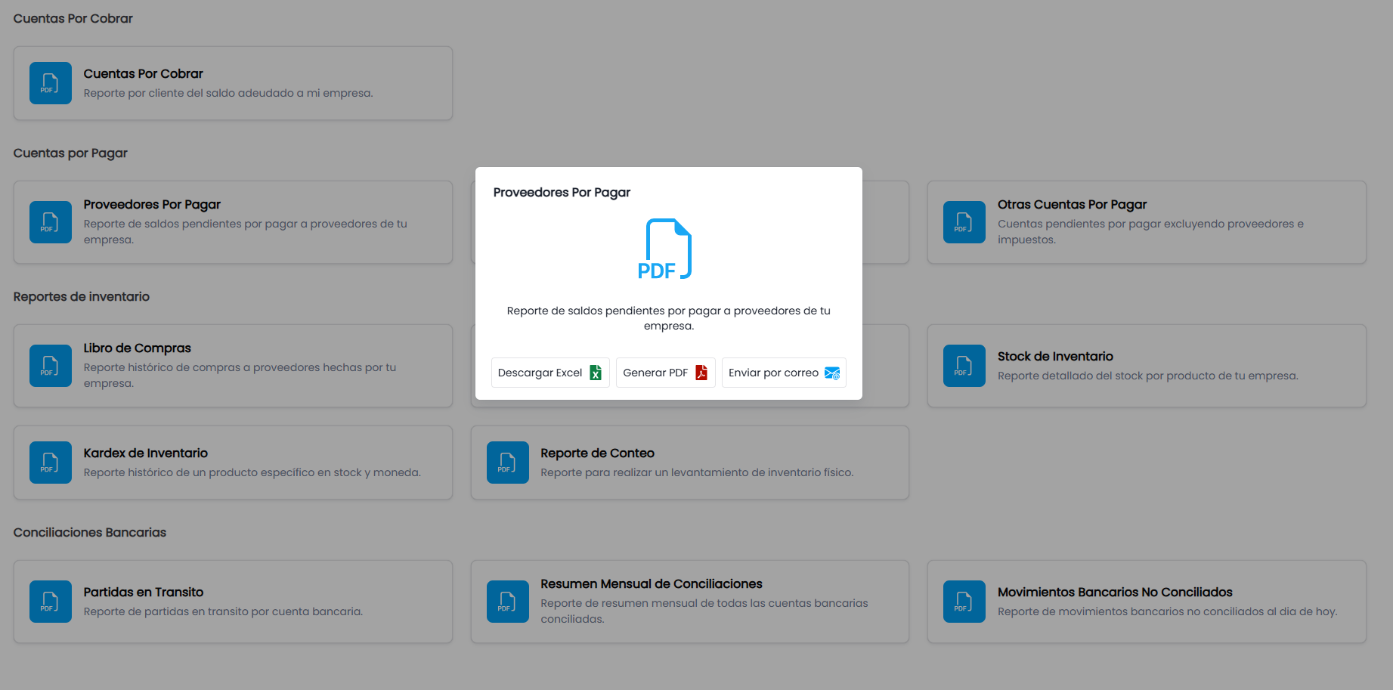
Task: Open the Reporte de Conteo card title
Action: click(597, 453)
